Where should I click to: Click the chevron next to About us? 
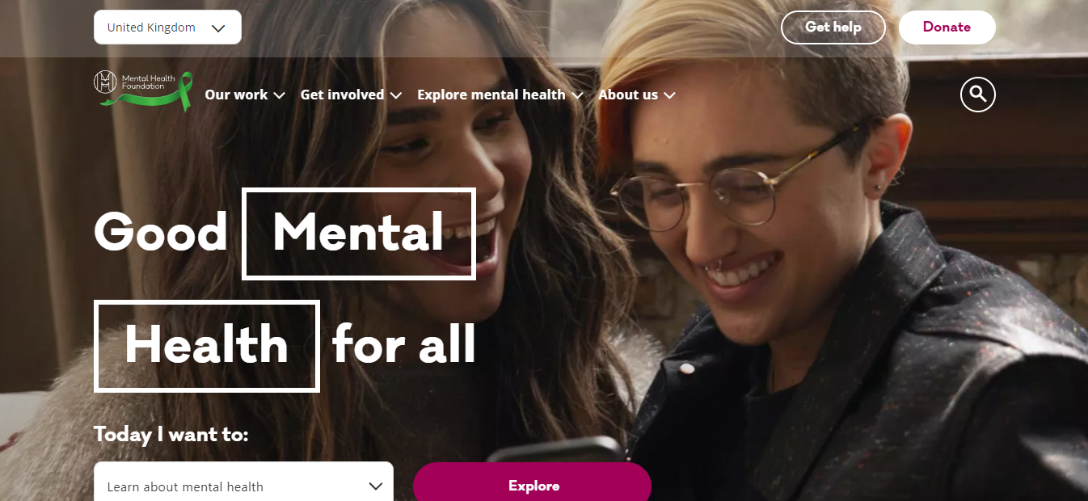[x=669, y=95]
